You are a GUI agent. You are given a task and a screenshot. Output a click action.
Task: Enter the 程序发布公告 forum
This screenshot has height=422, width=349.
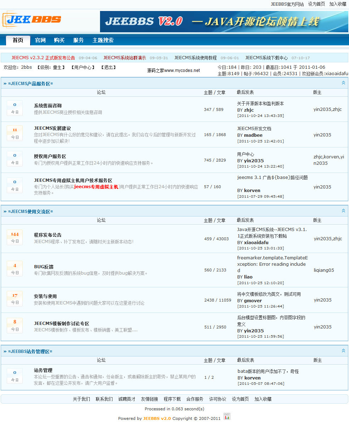click(48, 235)
